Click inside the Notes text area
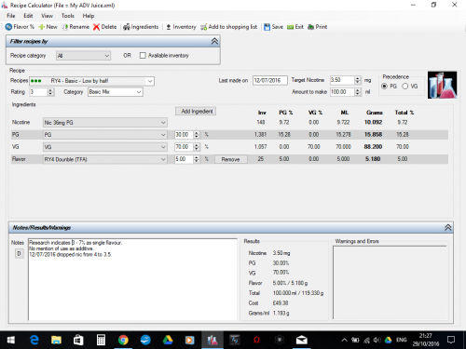Viewport: 466px width, 349px height. [132, 279]
